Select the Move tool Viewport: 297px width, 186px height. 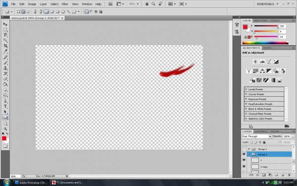pyautogui.click(x=5, y=24)
